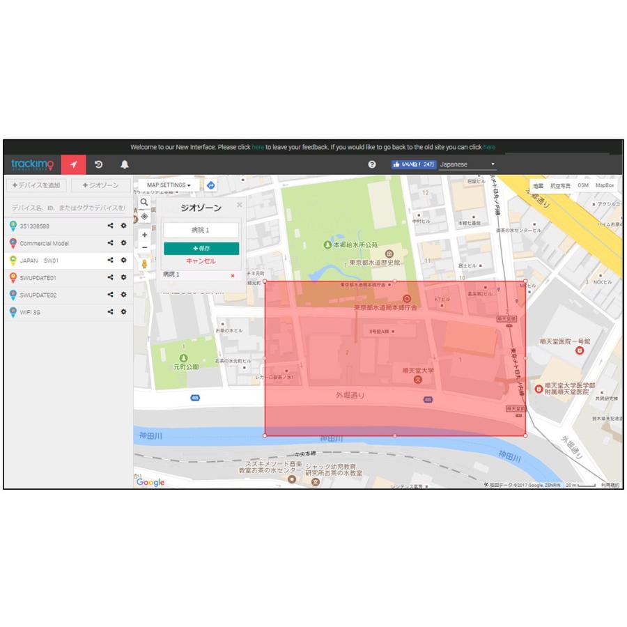Viewport: 627px width, 627px height.
Task: Open settings gear for WIFI 3G
Action: [x=123, y=312]
